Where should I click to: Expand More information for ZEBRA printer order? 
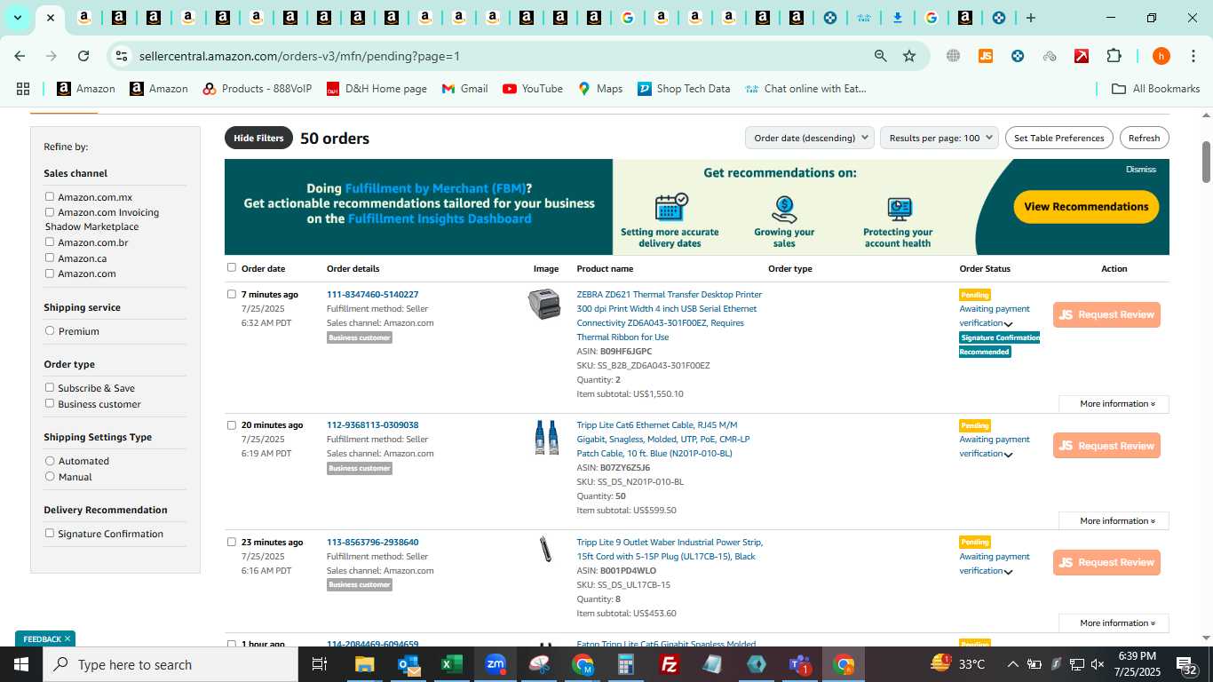click(x=1114, y=404)
